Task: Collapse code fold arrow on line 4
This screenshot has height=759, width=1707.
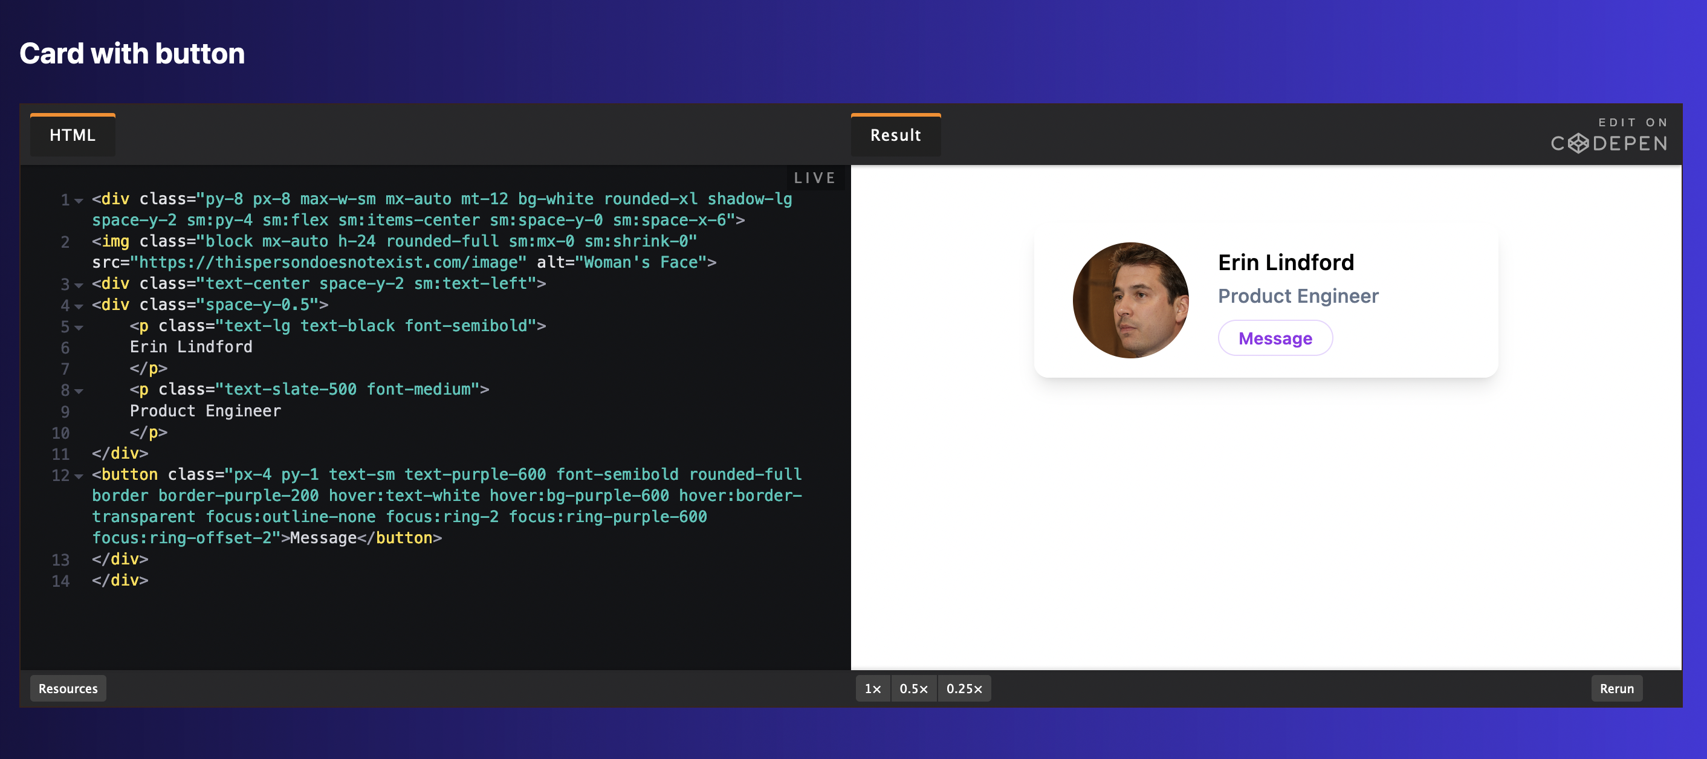Action: click(79, 306)
